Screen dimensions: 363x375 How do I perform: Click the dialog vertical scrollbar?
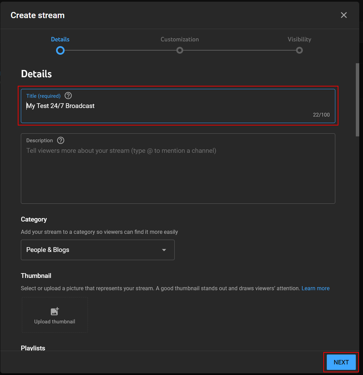click(357, 100)
